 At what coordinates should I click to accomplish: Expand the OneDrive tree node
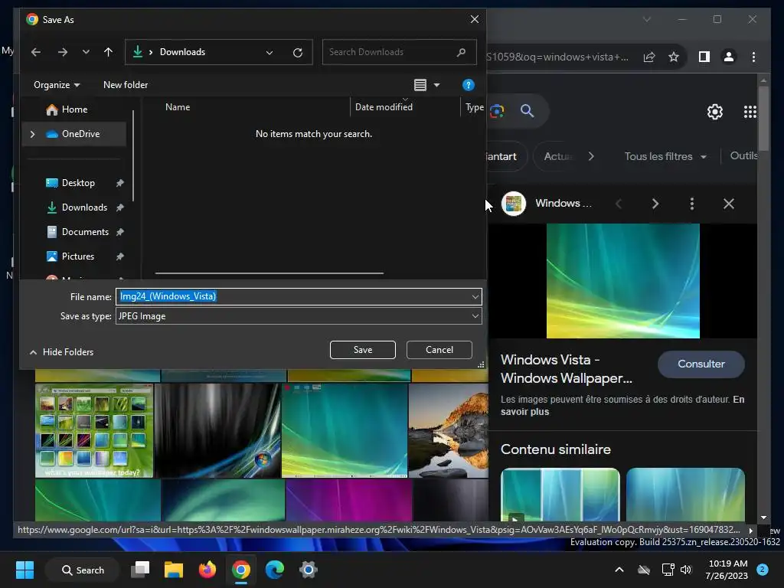point(32,134)
